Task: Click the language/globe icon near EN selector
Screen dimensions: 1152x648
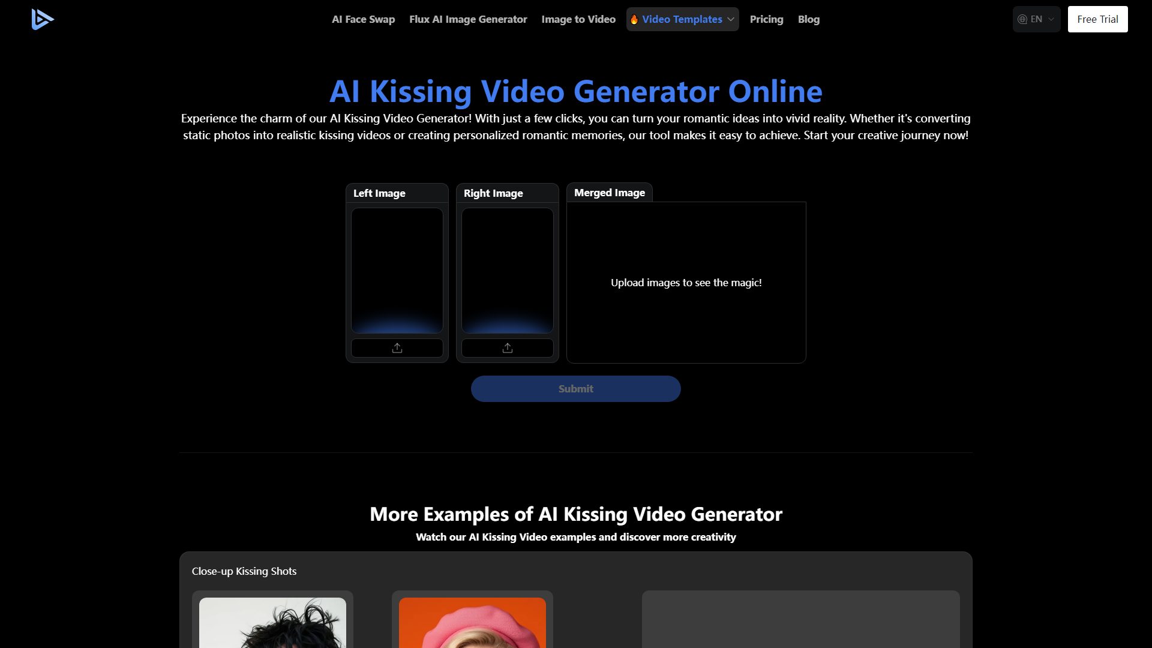Action: click(1022, 19)
